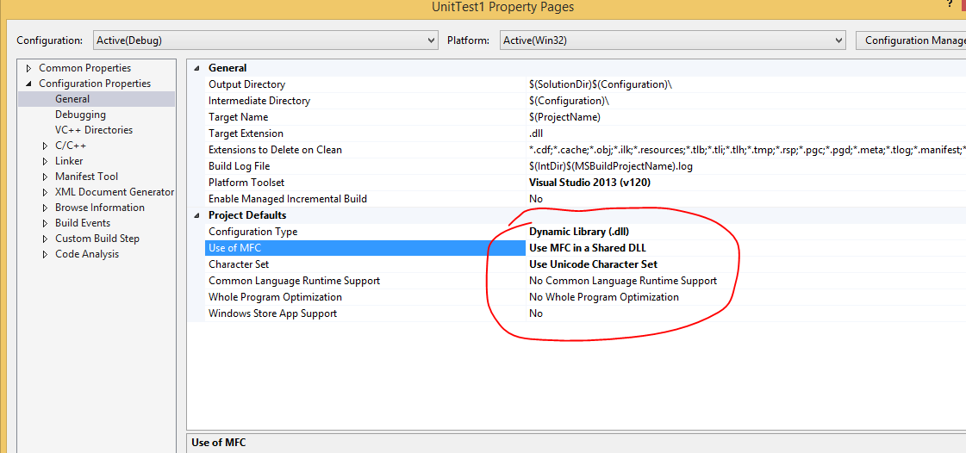The width and height of the screenshot is (966, 453).
Task: Open the Platform dropdown
Action: point(838,40)
